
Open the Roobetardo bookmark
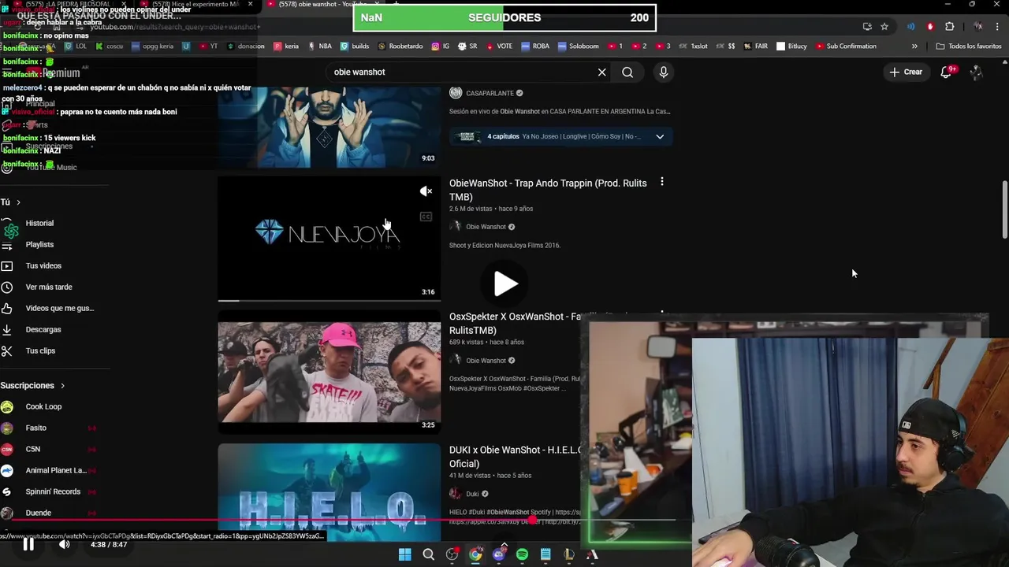pos(400,46)
